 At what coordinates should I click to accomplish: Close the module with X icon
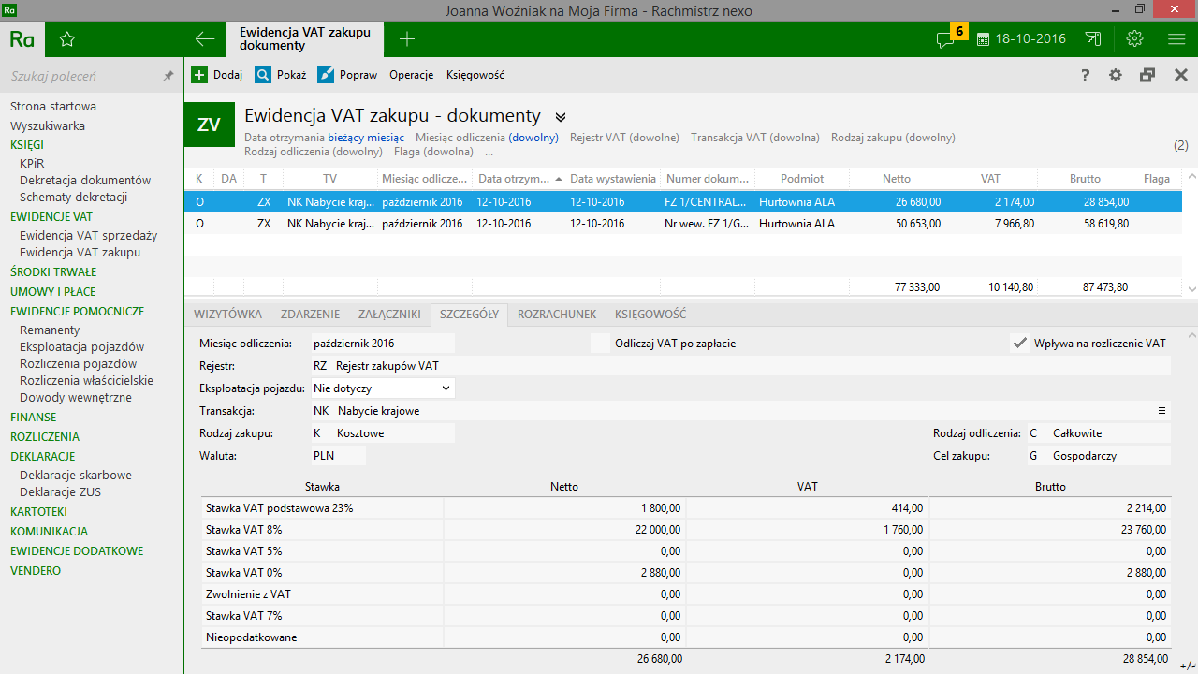pos(1180,75)
